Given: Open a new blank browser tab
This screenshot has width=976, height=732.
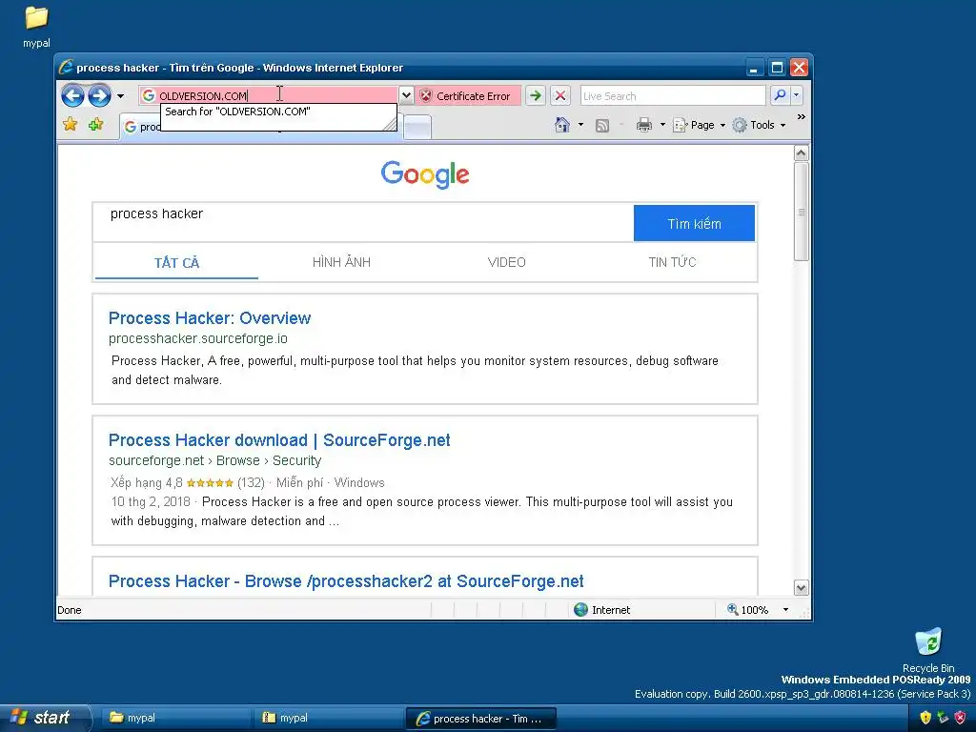Looking at the screenshot, I should coord(417,128).
